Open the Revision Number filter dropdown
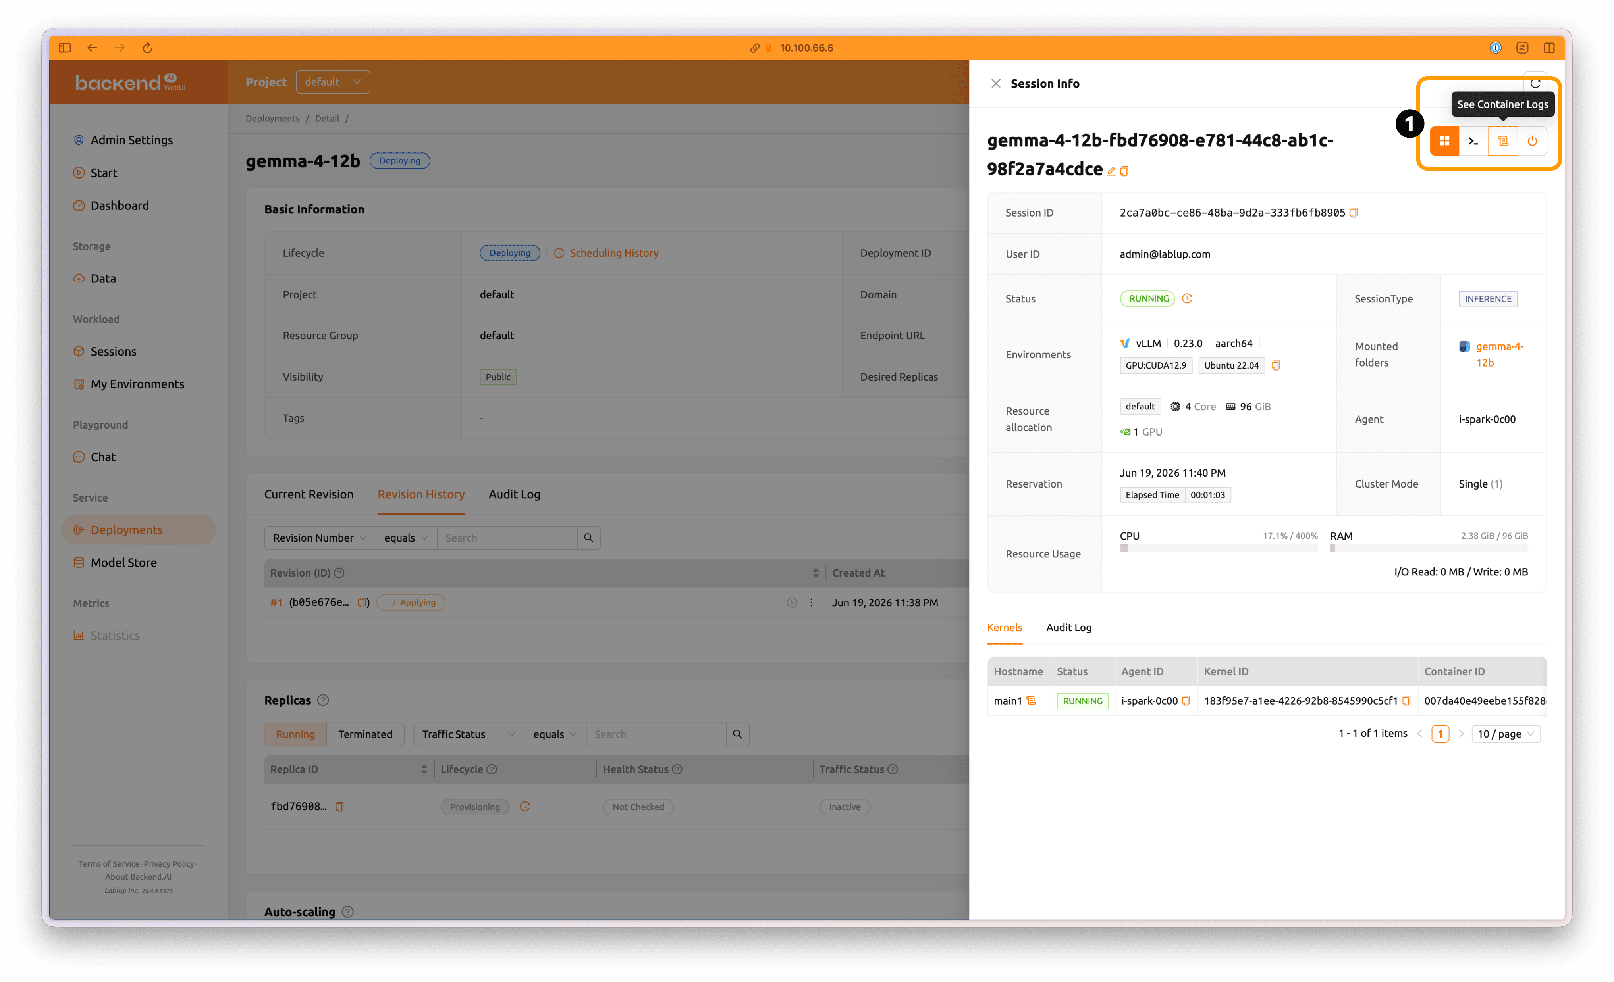 (320, 538)
